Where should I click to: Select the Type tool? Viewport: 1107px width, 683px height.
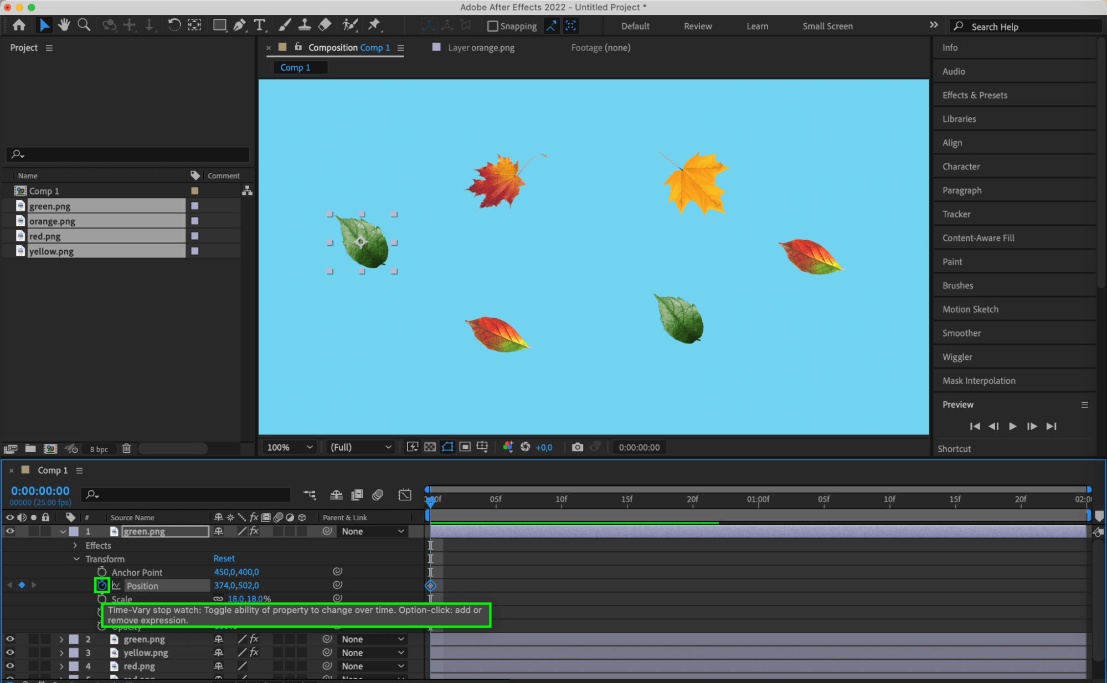(259, 25)
